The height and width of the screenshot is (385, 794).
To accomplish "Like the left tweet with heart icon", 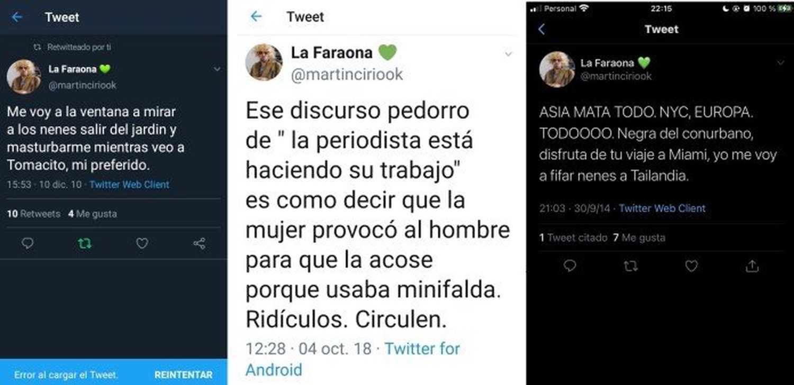I will [142, 243].
